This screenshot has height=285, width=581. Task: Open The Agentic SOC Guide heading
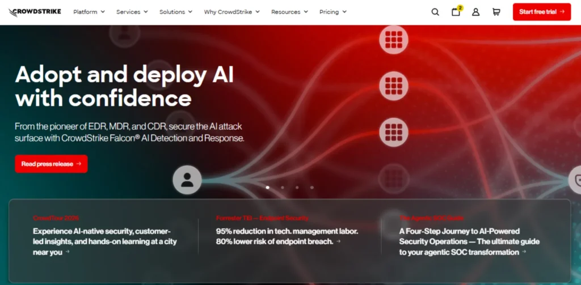tap(431, 218)
